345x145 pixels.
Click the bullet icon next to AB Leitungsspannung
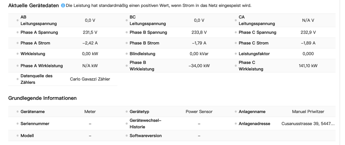click(x=18, y=20)
